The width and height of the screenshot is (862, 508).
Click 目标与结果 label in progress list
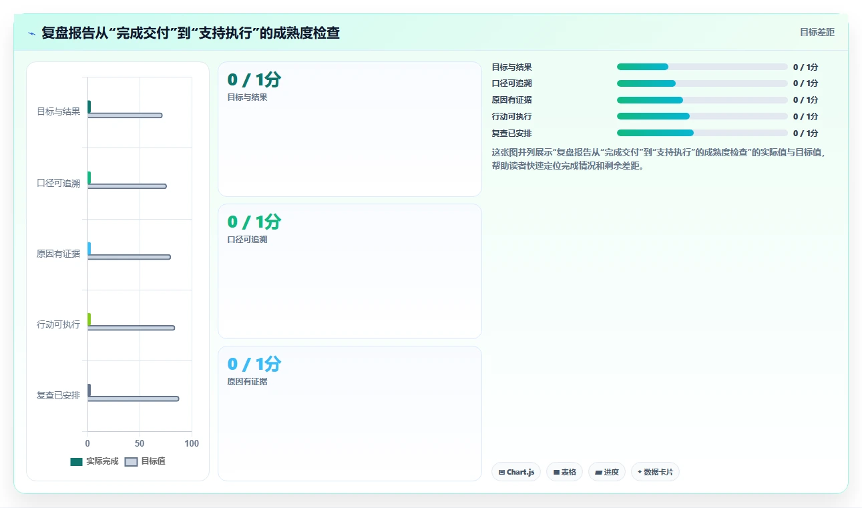pyautogui.click(x=511, y=67)
